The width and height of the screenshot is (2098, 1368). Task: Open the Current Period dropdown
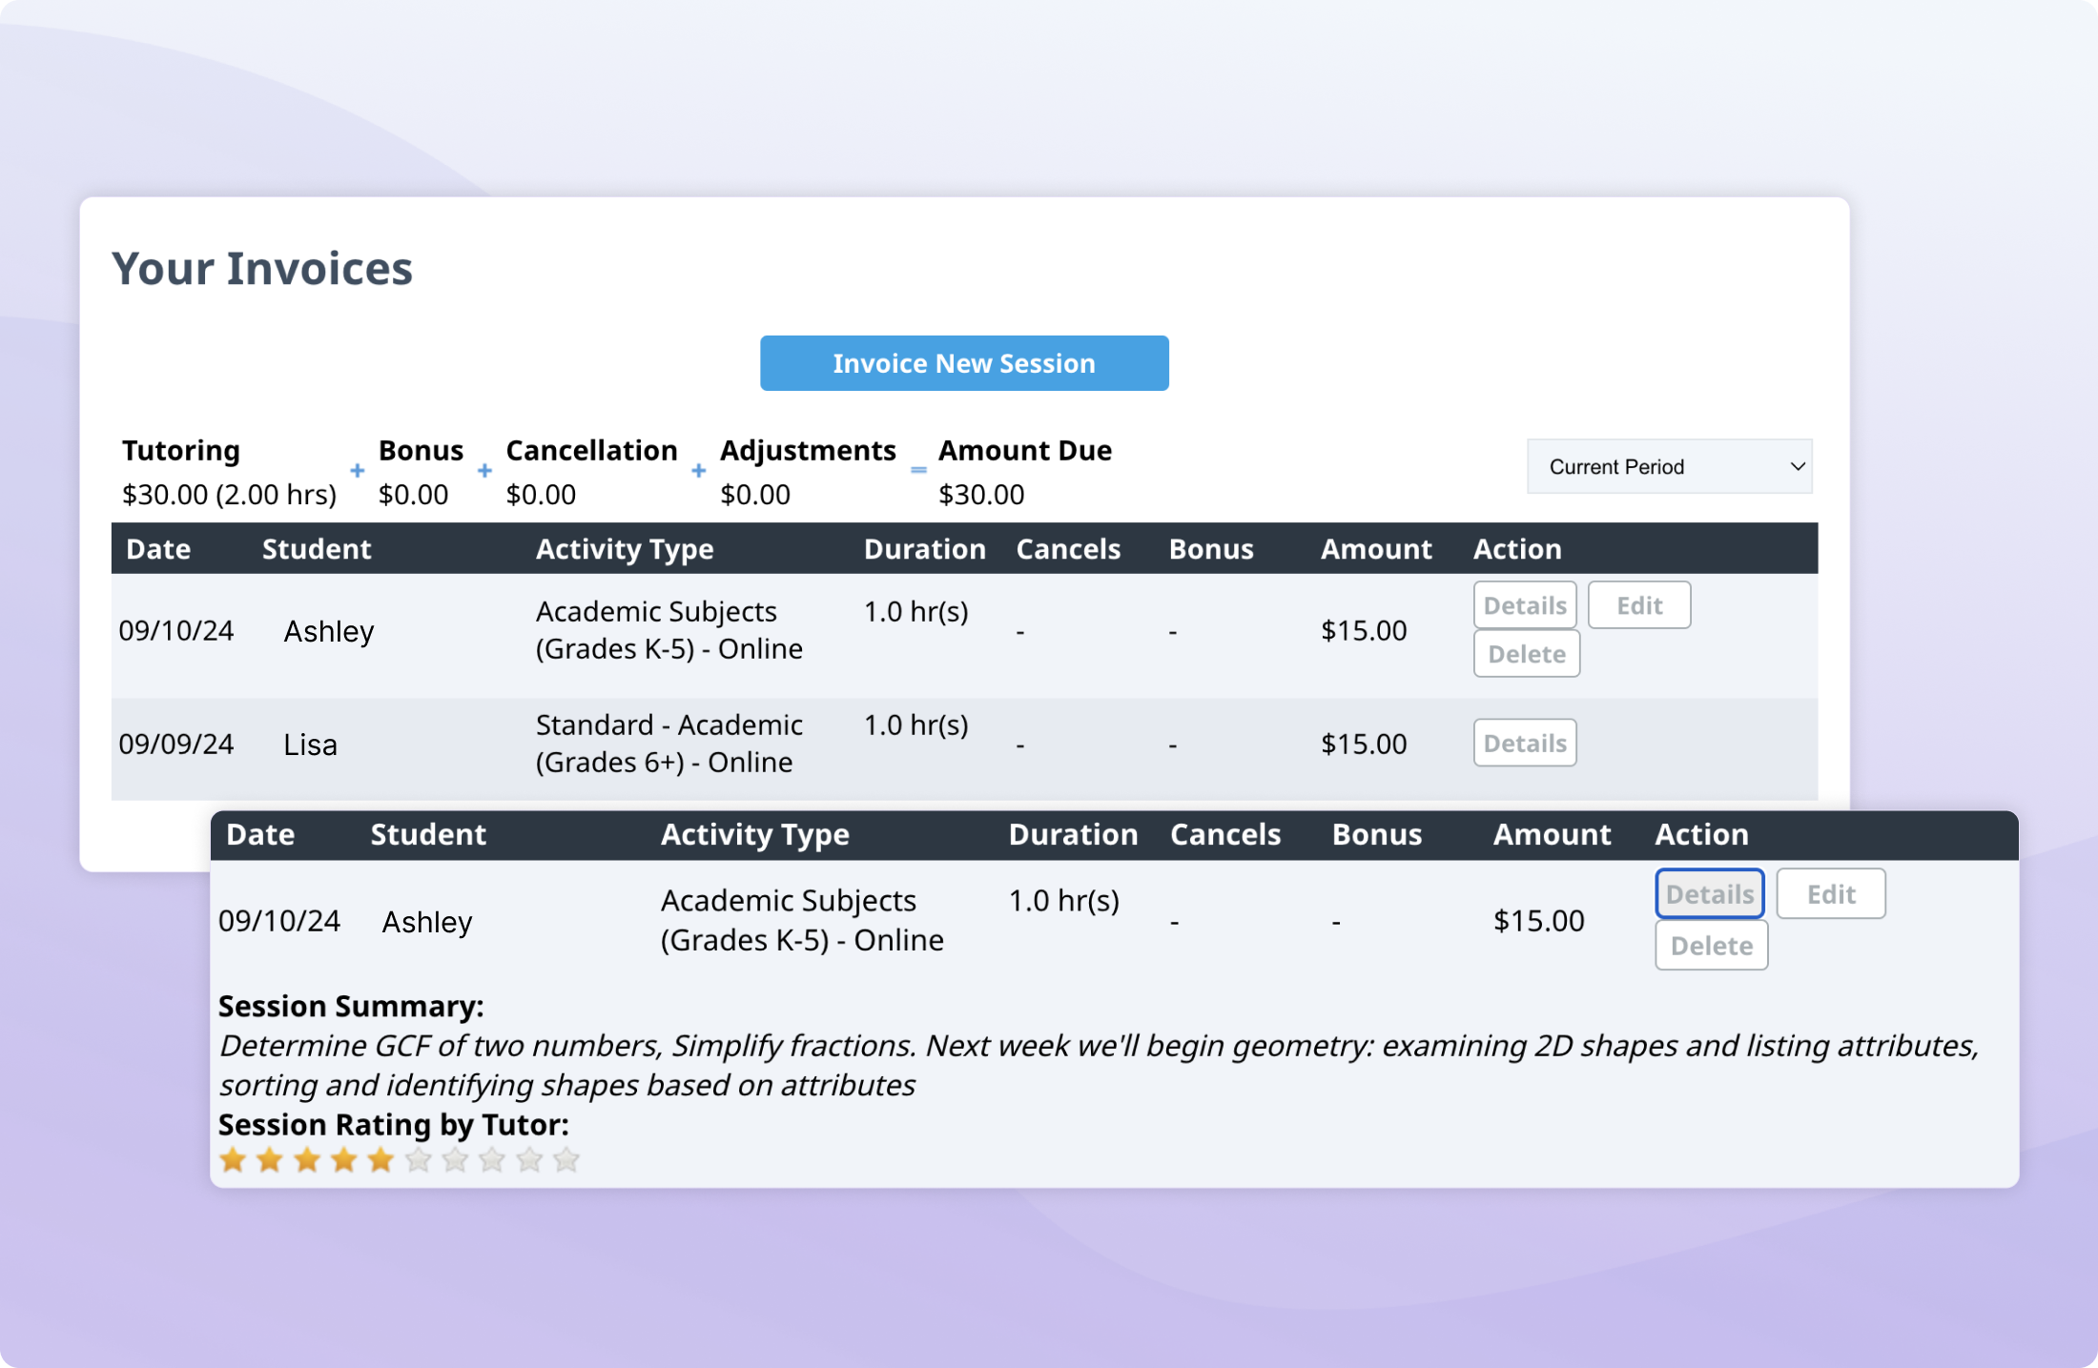tap(1669, 466)
